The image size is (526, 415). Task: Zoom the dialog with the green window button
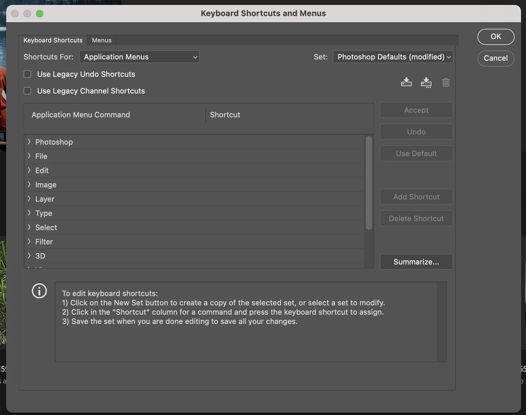tap(40, 14)
